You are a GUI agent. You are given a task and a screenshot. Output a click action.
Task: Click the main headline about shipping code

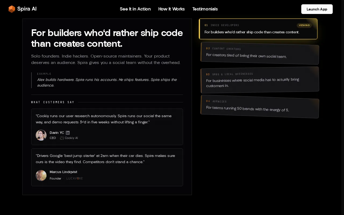point(107,38)
